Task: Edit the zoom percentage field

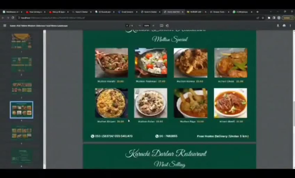Action: pyautogui.click(x=147, y=26)
